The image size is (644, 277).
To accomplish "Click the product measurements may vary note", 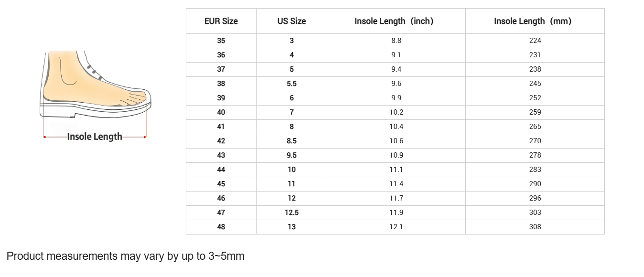I will click(x=125, y=256).
